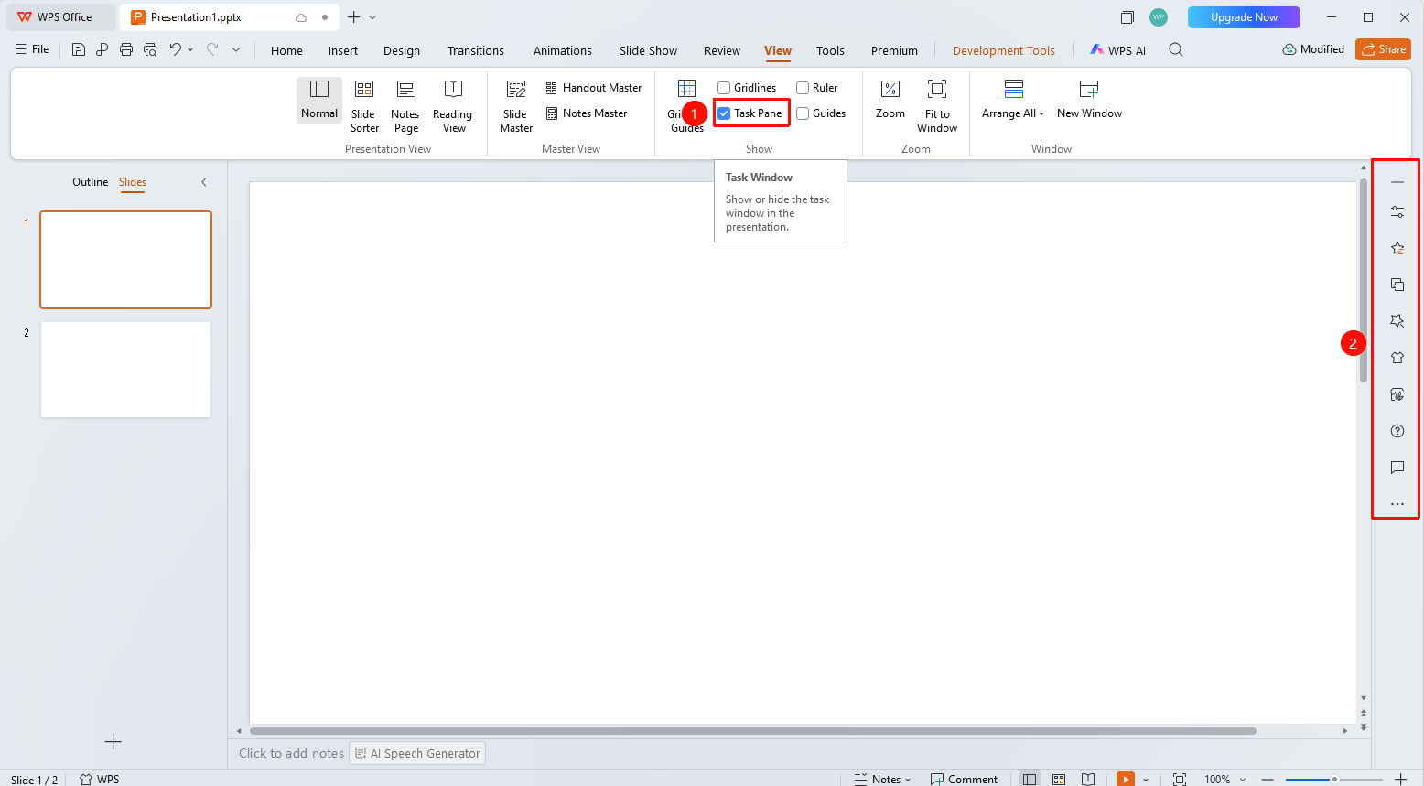1424x786 pixels.
Task: Open the Zoom dialog from ribbon
Action: [890, 100]
